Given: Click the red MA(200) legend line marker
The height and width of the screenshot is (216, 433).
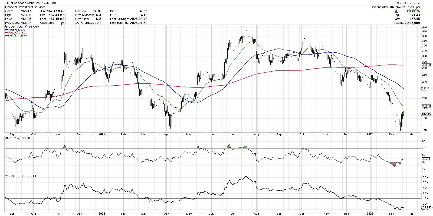Looking at the screenshot, I should click(x=6, y=33).
